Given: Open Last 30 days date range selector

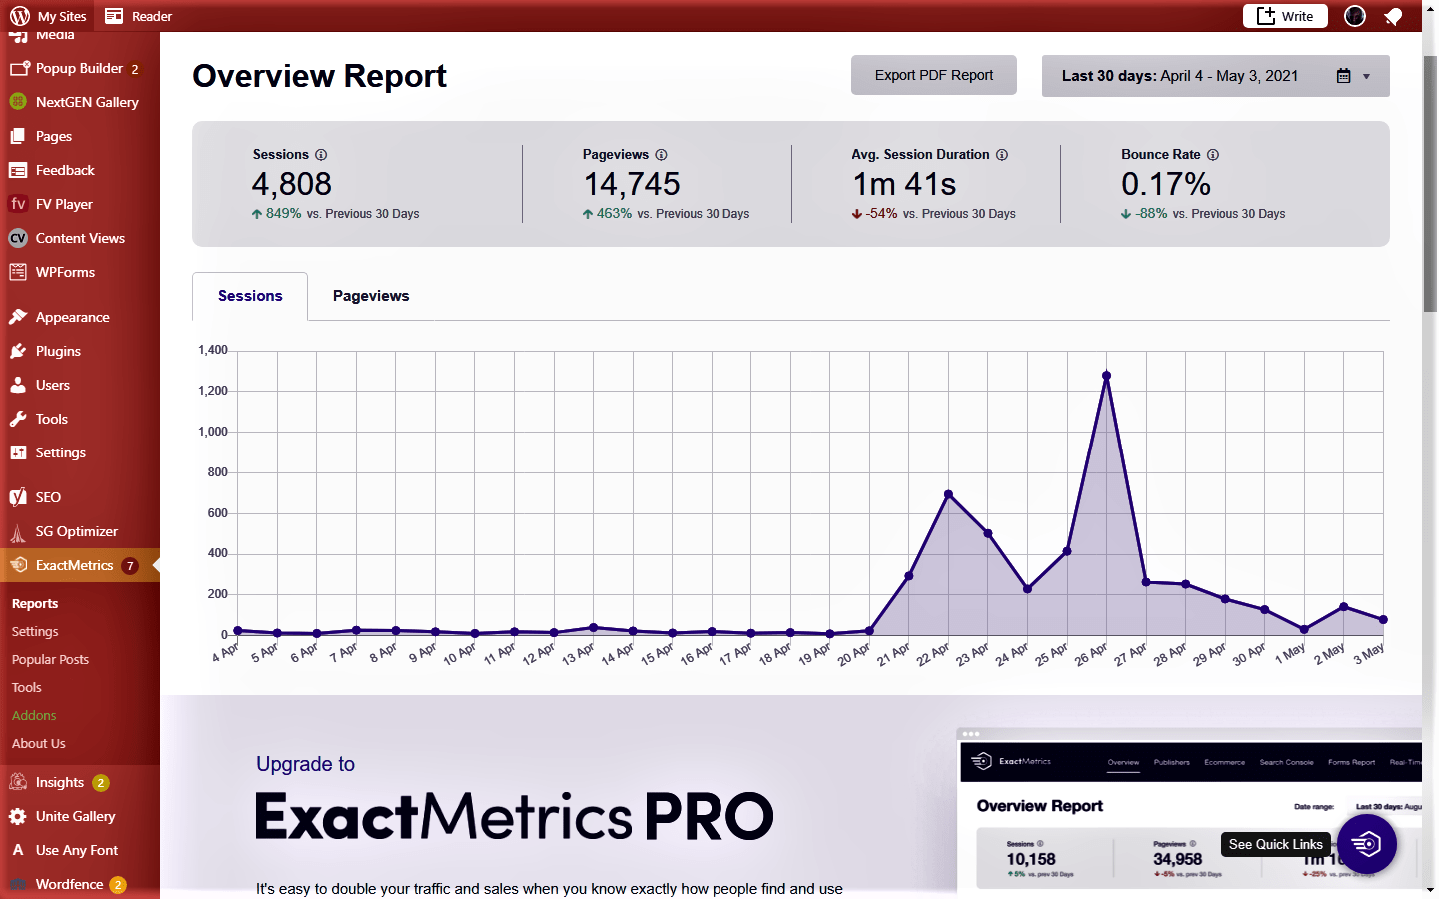Looking at the screenshot, I should point(1216,76).
